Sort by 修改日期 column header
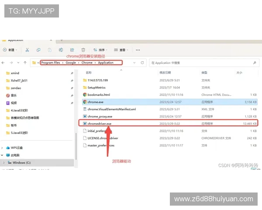This screenshot has height=210, width=262. pos(165,73)
